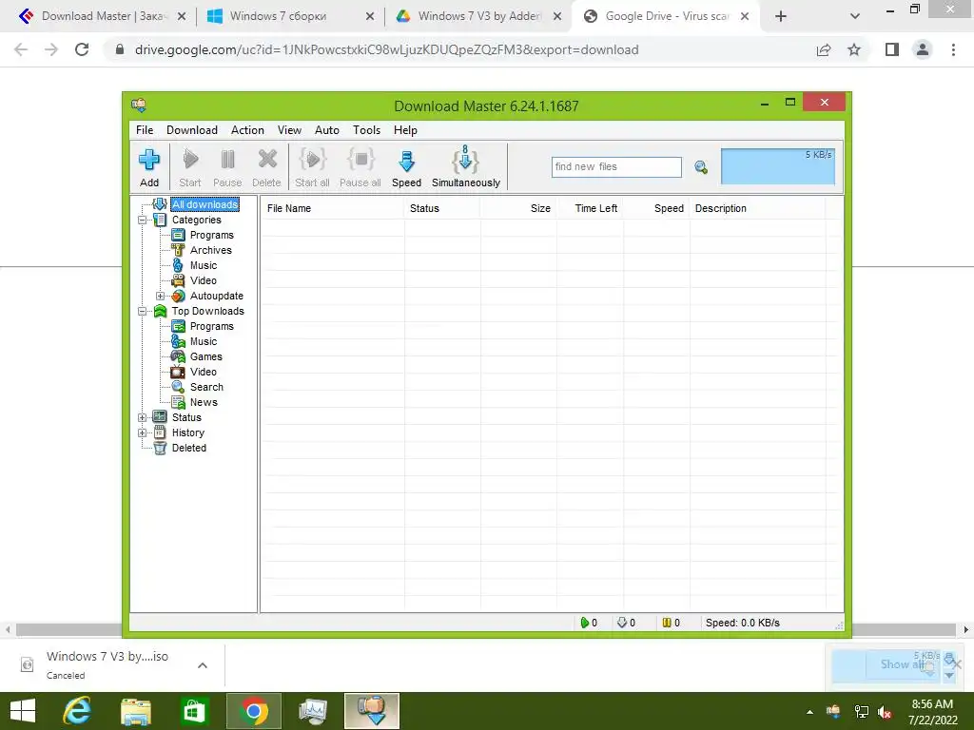974x730 pixels.
Task: Launch Internet Explorer from taskbar
Action: [x=77, y=711]
